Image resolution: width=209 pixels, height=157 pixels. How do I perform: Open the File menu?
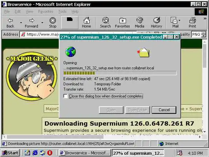click(x=7, y=12)
